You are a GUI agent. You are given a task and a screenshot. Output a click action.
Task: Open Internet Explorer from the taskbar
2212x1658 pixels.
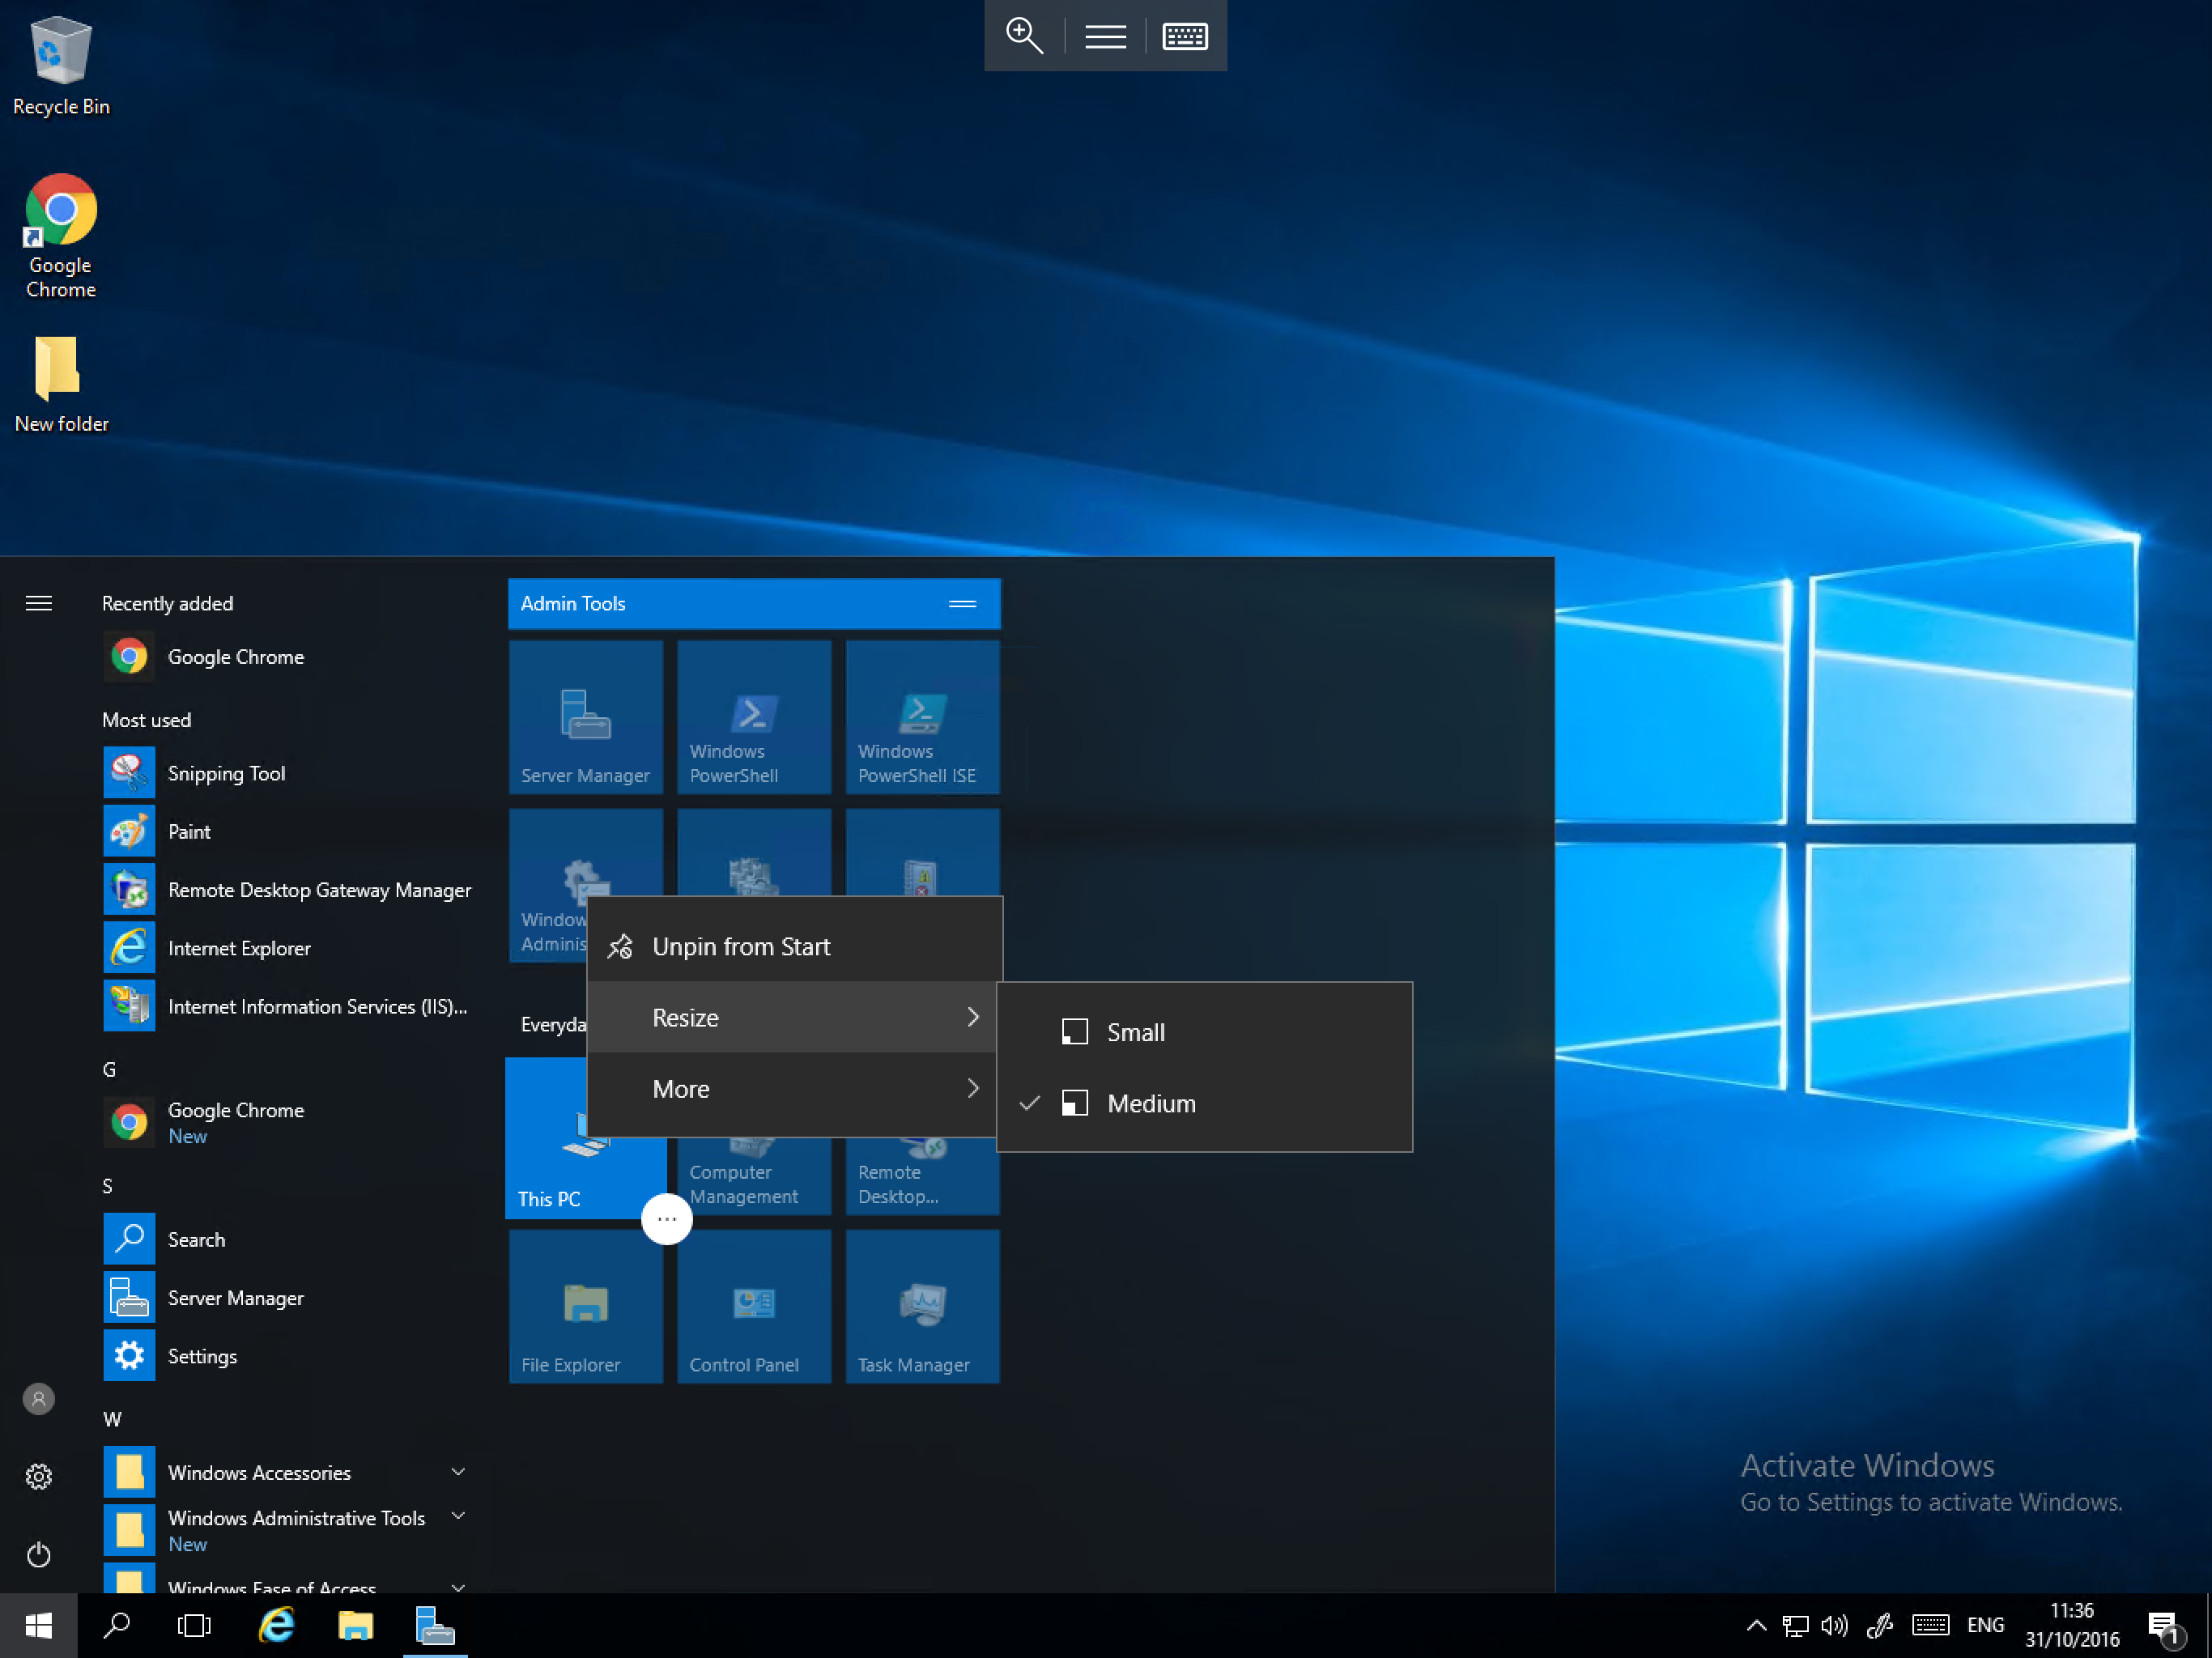coord(276,1625)
